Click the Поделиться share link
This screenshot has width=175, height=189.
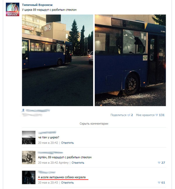pyautogui.click(x=118, y=115)
